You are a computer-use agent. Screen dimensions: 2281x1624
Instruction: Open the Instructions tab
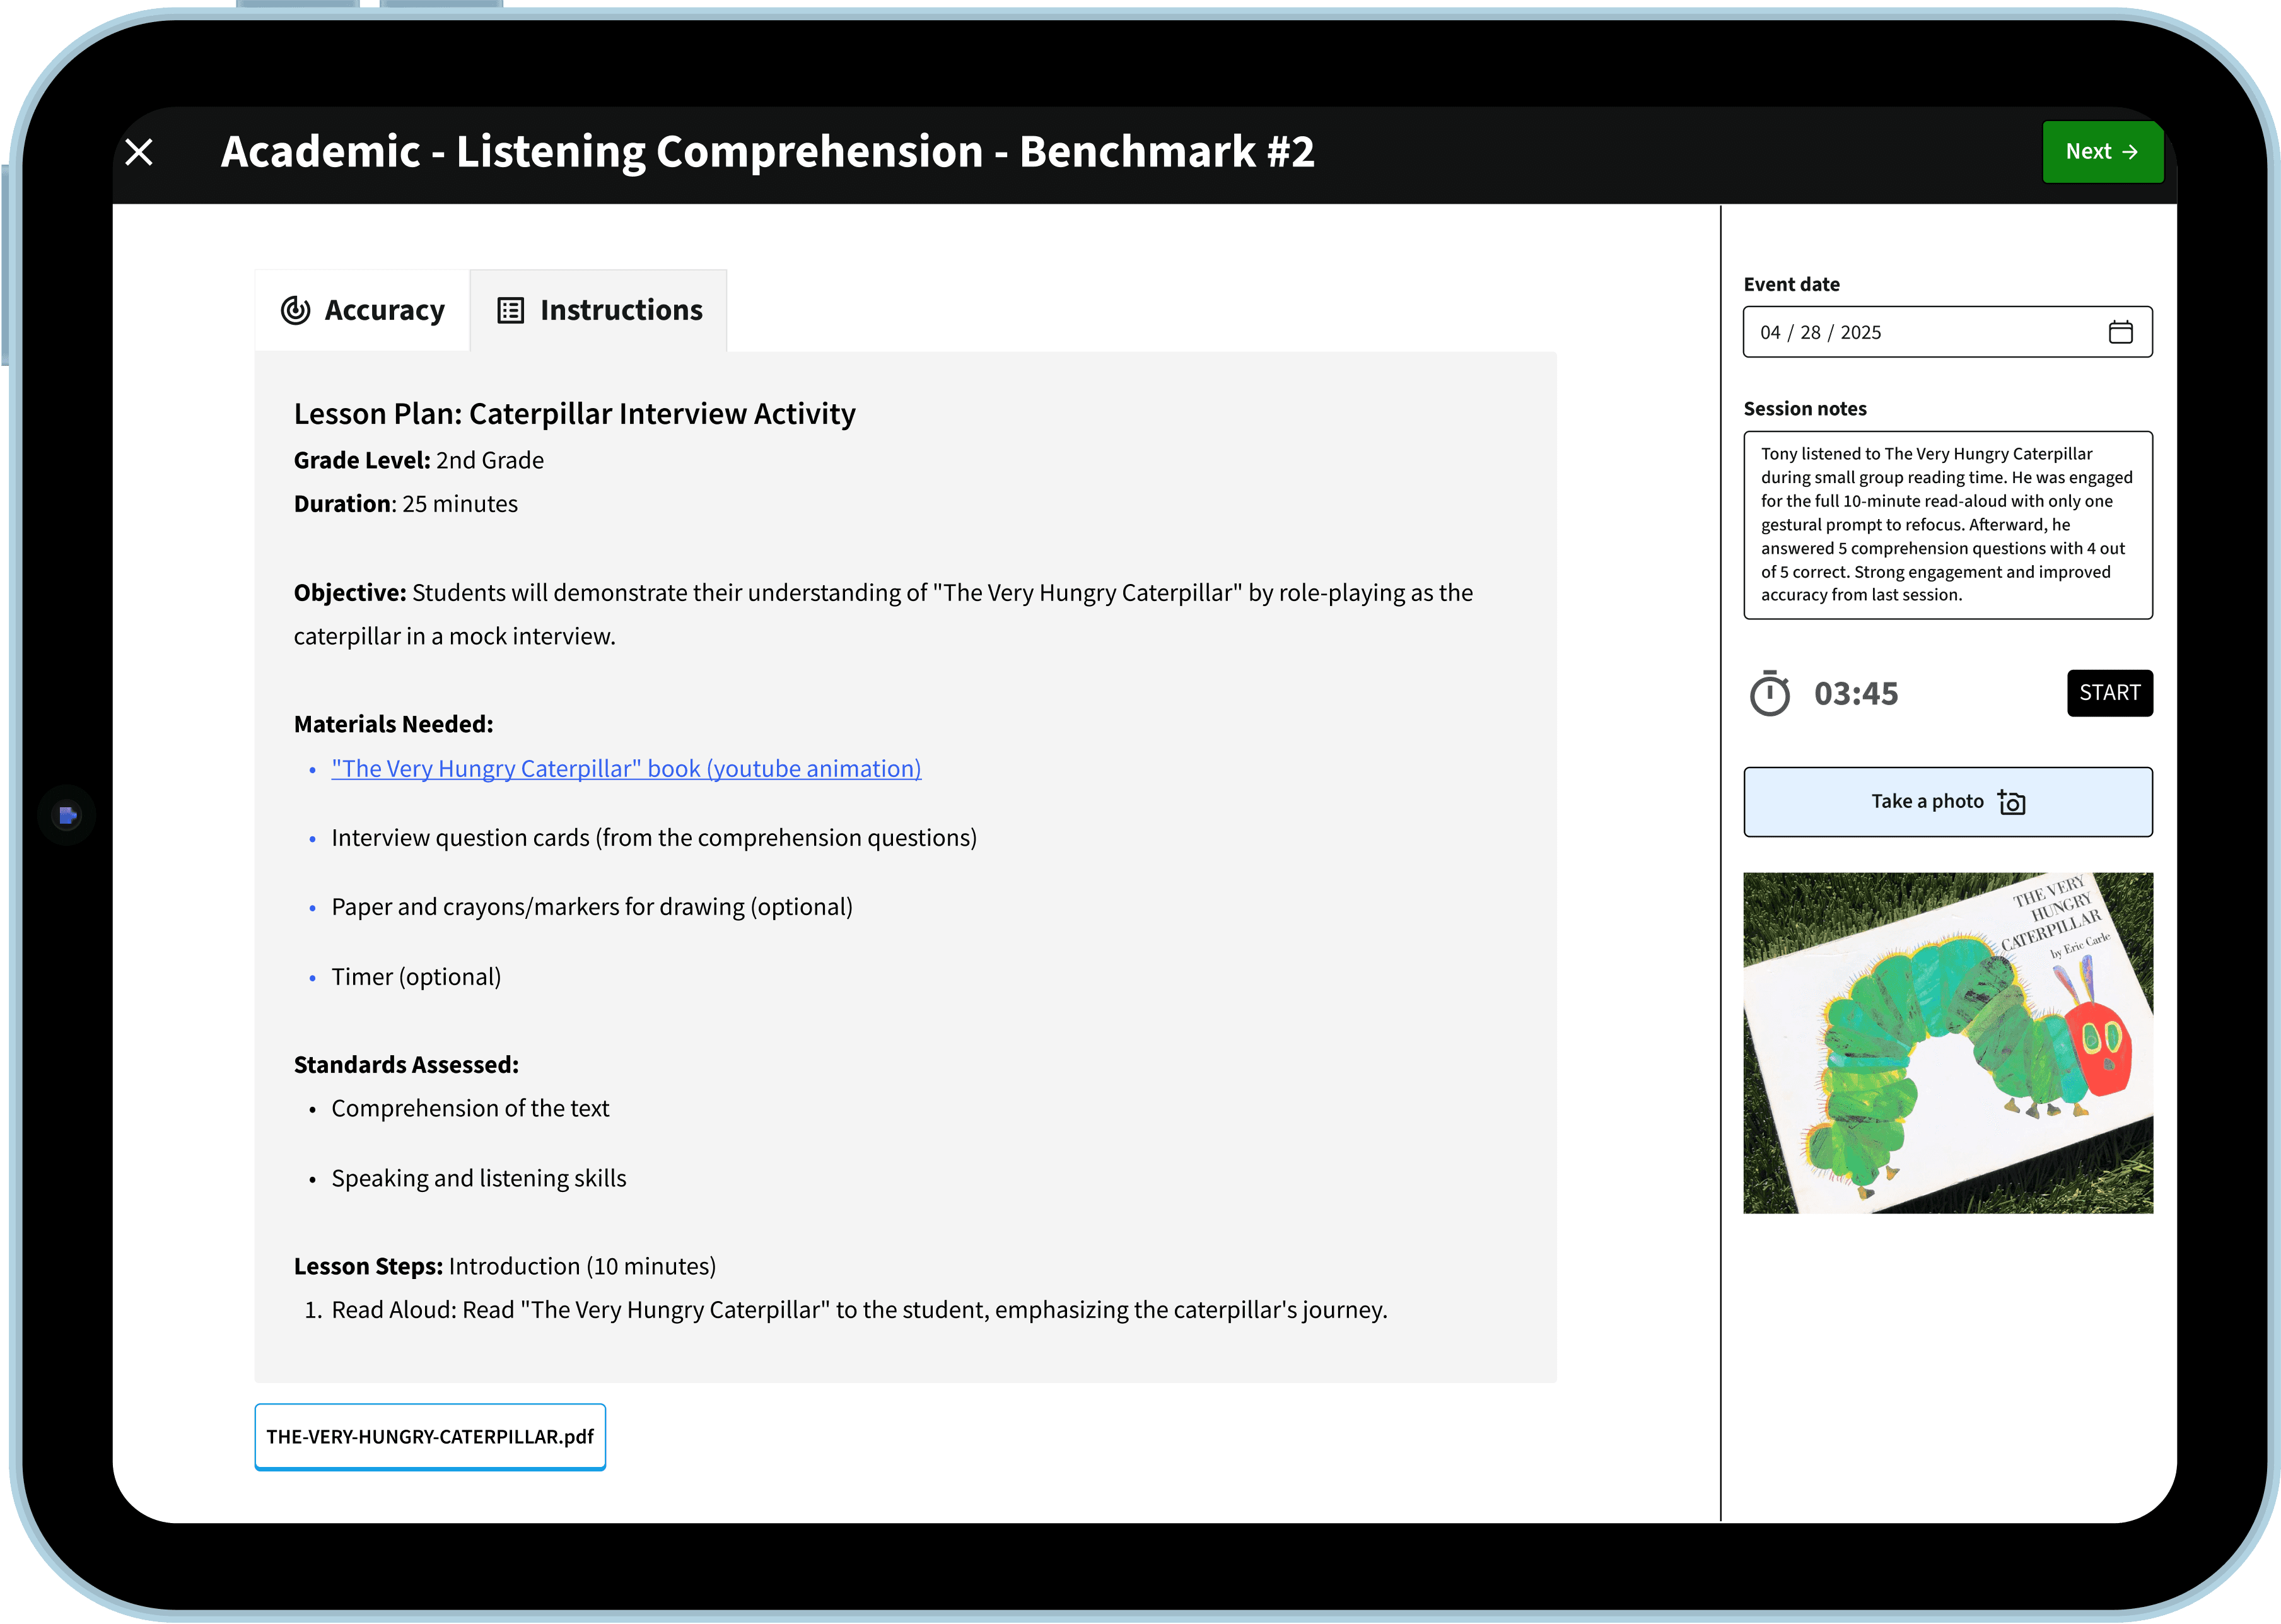tap(599, 311)
